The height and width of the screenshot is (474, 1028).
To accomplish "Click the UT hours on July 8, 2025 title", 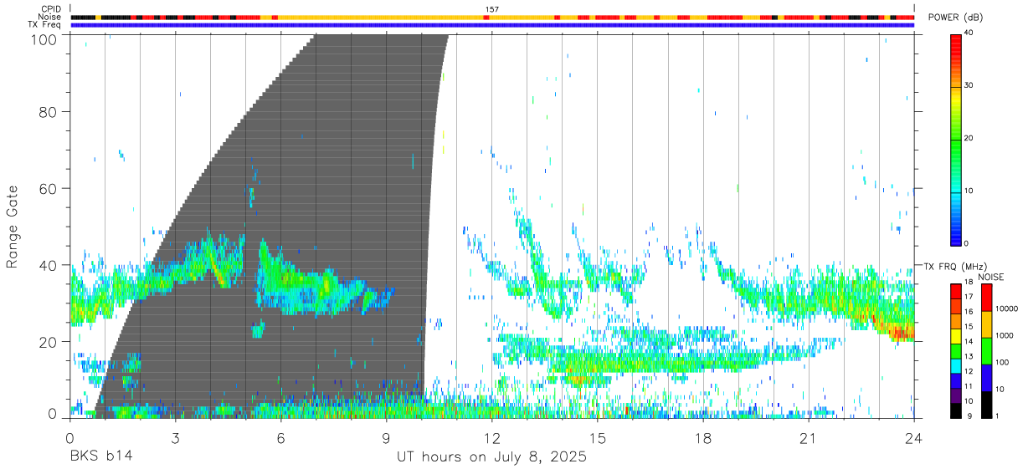I will (491, 457).
